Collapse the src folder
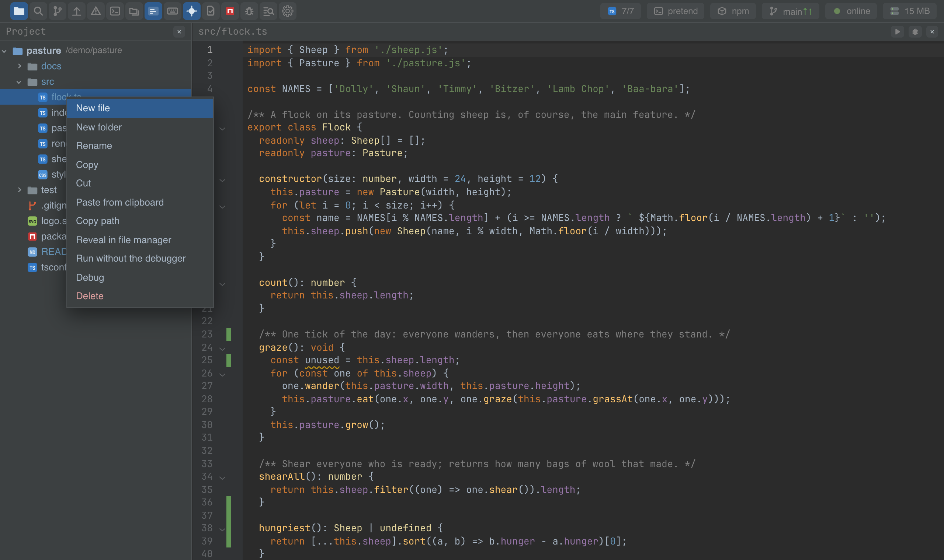944x560 pixels. [x=19, y=82]
